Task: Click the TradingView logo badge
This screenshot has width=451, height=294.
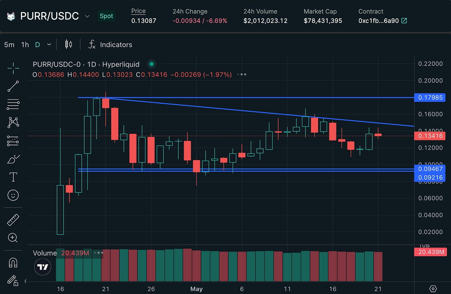Action: pyautogui.click(x=42, y=267)
